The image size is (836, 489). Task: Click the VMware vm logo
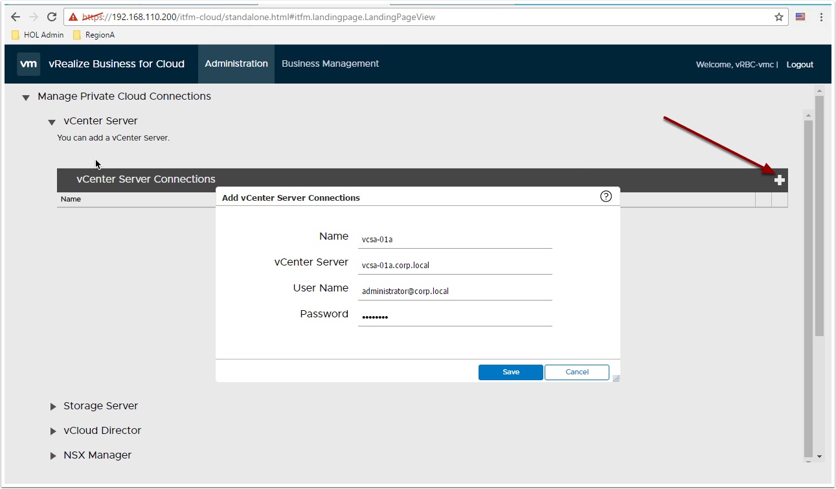click(x=28, y=64)
